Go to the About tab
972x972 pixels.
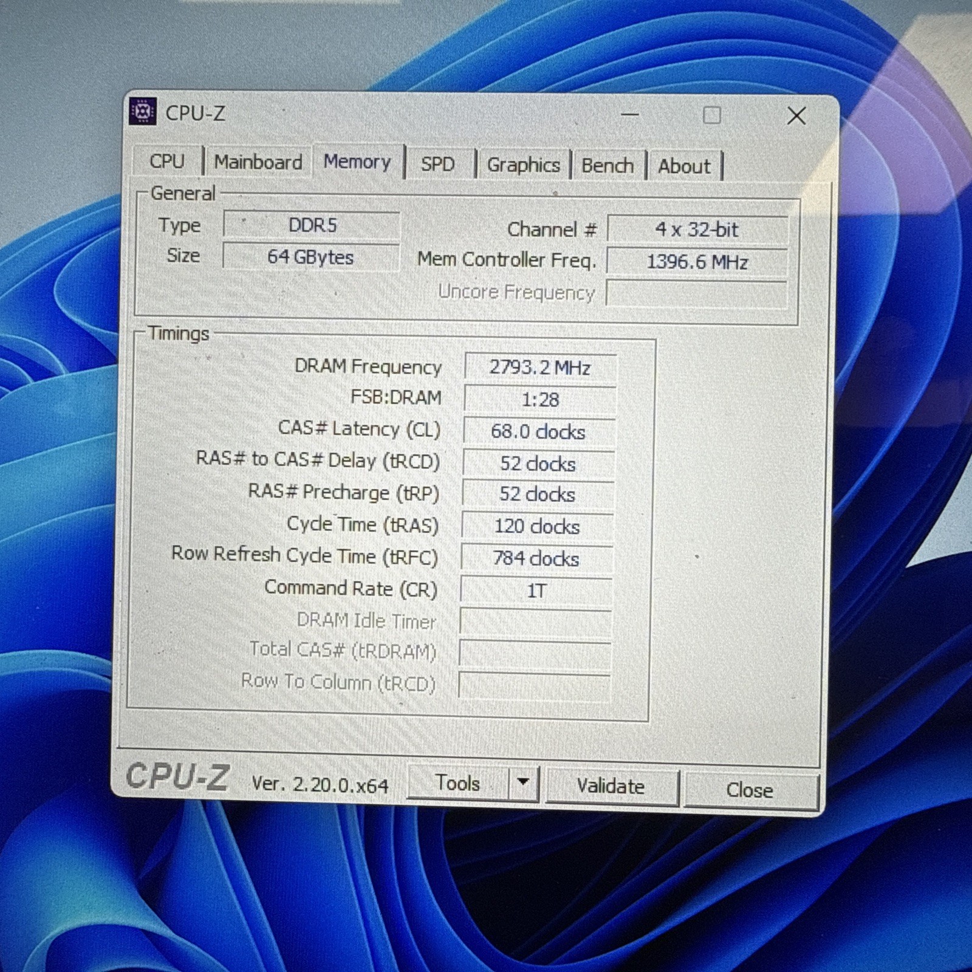click(x=684, y=166)
